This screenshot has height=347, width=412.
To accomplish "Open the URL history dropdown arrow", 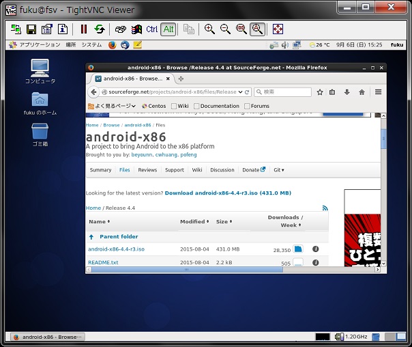I will pyautogui.click(x=240, y=92).
